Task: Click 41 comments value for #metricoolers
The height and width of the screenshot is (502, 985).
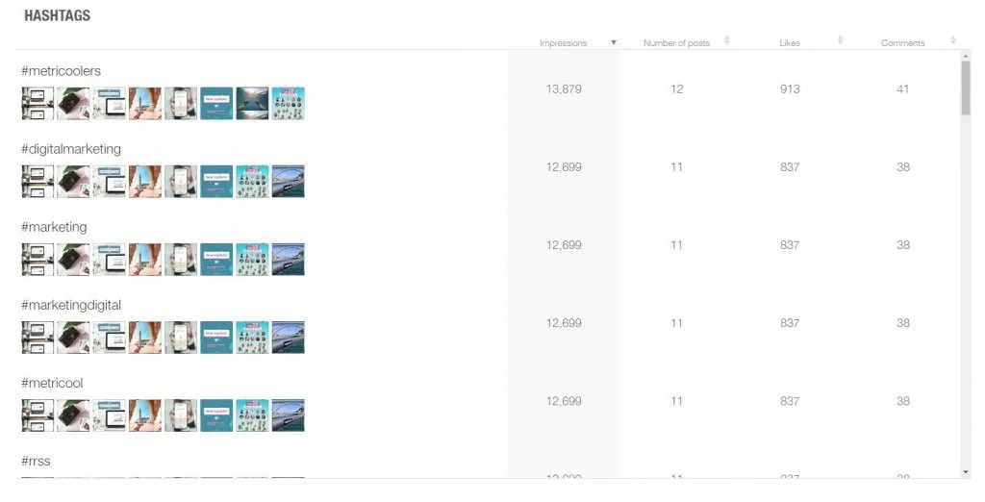Action: 902,88
